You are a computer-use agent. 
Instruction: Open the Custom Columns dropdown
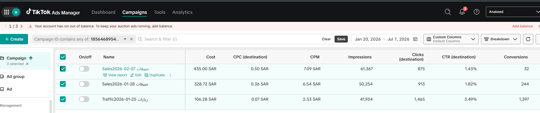pyautogui.click(x=451, y=39)
